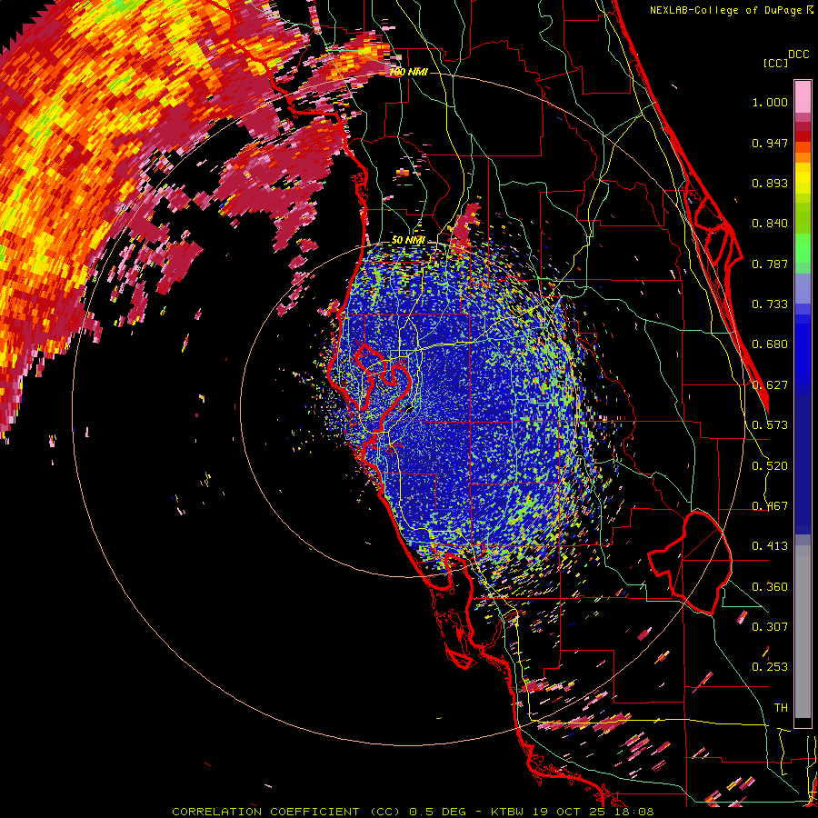The width and height of the screenshot is (818, 818).
Task: Click the 0.413 value on color scale
Action: click(770, 546)
